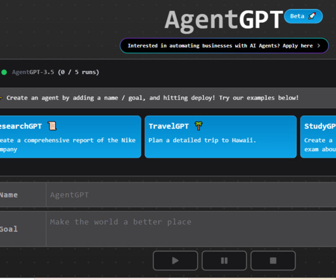The width and height of the screenshot is (336, 280).
Task: Click the Goal field label
Action: 9,229
